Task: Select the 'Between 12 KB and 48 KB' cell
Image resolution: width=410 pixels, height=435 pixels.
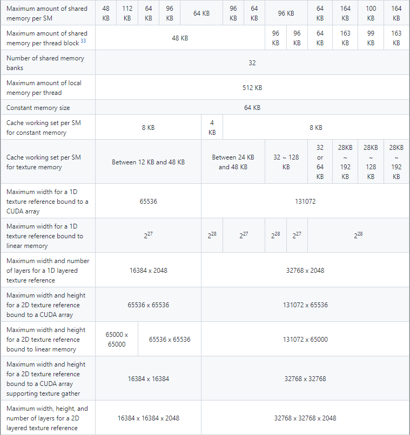Action: pyautogui.click(x=148, y=162)
